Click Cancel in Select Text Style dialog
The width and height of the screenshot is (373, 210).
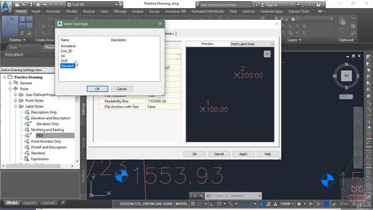122,89
